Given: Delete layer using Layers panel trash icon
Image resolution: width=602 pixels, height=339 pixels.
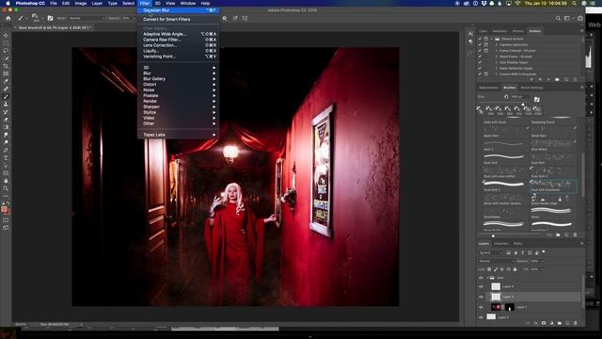Looking at the screenshot, I should coord(575,323).
